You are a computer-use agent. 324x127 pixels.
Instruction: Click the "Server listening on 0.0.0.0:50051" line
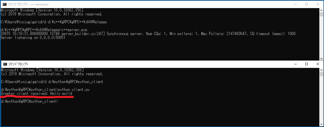(33, 37)
